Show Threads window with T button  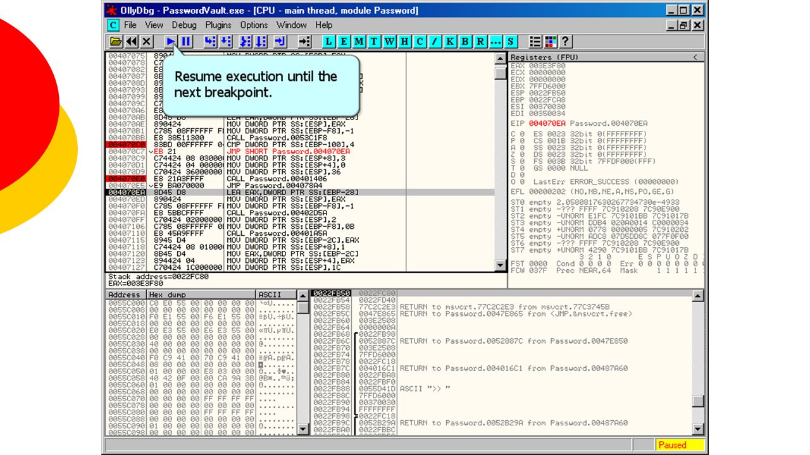375,41
